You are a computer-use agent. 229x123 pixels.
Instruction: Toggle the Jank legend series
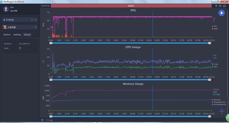(215, 29)
